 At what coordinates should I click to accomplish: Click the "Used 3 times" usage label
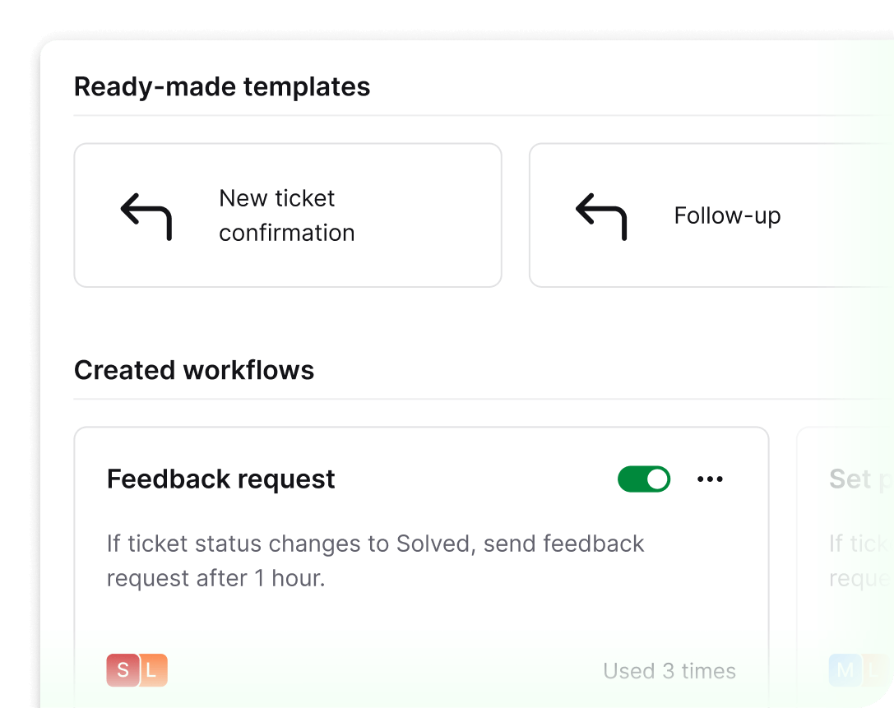pos(669,670)
